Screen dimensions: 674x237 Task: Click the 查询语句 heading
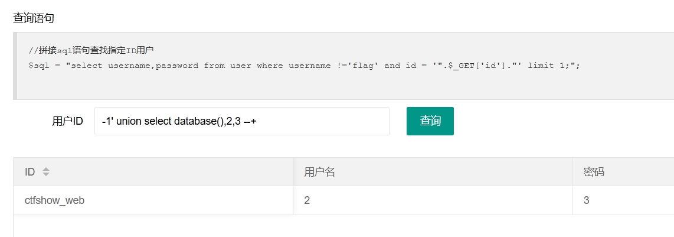[x=34, y=18]
